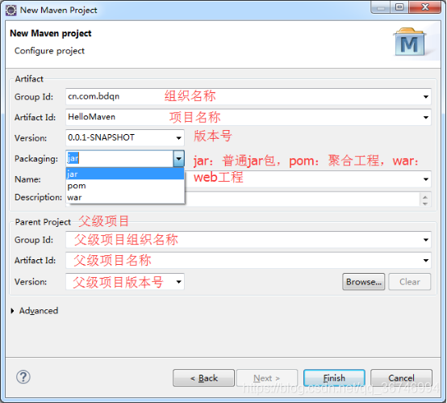Image resolution: width=447 pixels, height=403 pixels.
Task: Open the 0.0.1-SNAPSHOT version dropdown arrow
Action: coord(179,138)
